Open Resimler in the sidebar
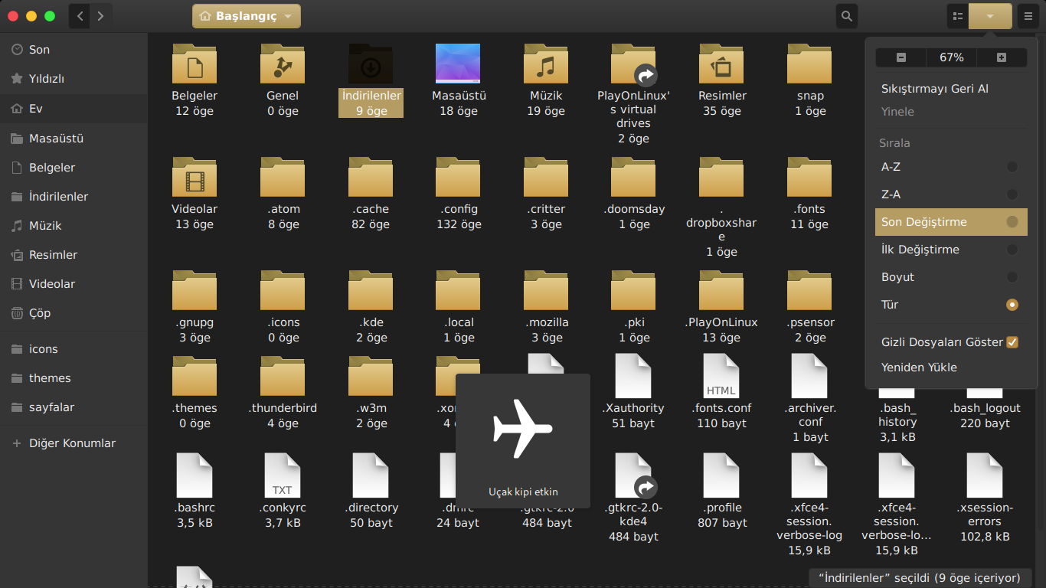 (x=74, y=255)
